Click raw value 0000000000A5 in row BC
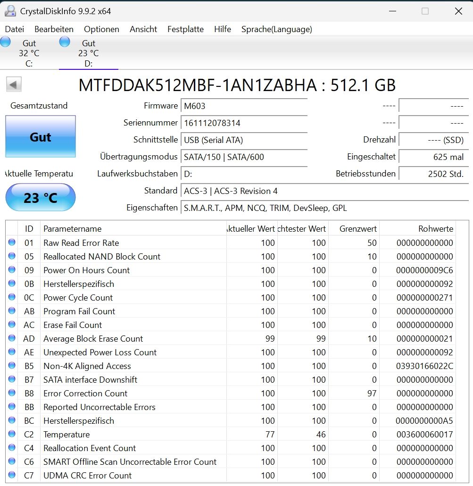This screenshot has height=486, width=473. coord(424,420)
